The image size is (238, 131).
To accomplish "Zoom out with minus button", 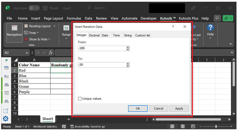I will coord(201,126).
